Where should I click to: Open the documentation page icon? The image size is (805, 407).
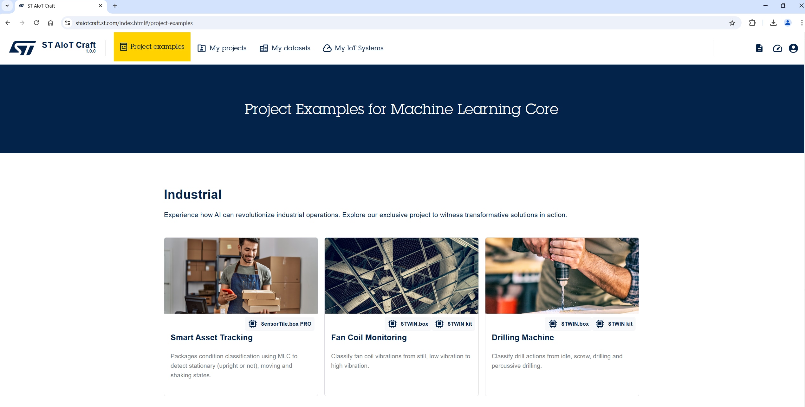coord(759,48)
